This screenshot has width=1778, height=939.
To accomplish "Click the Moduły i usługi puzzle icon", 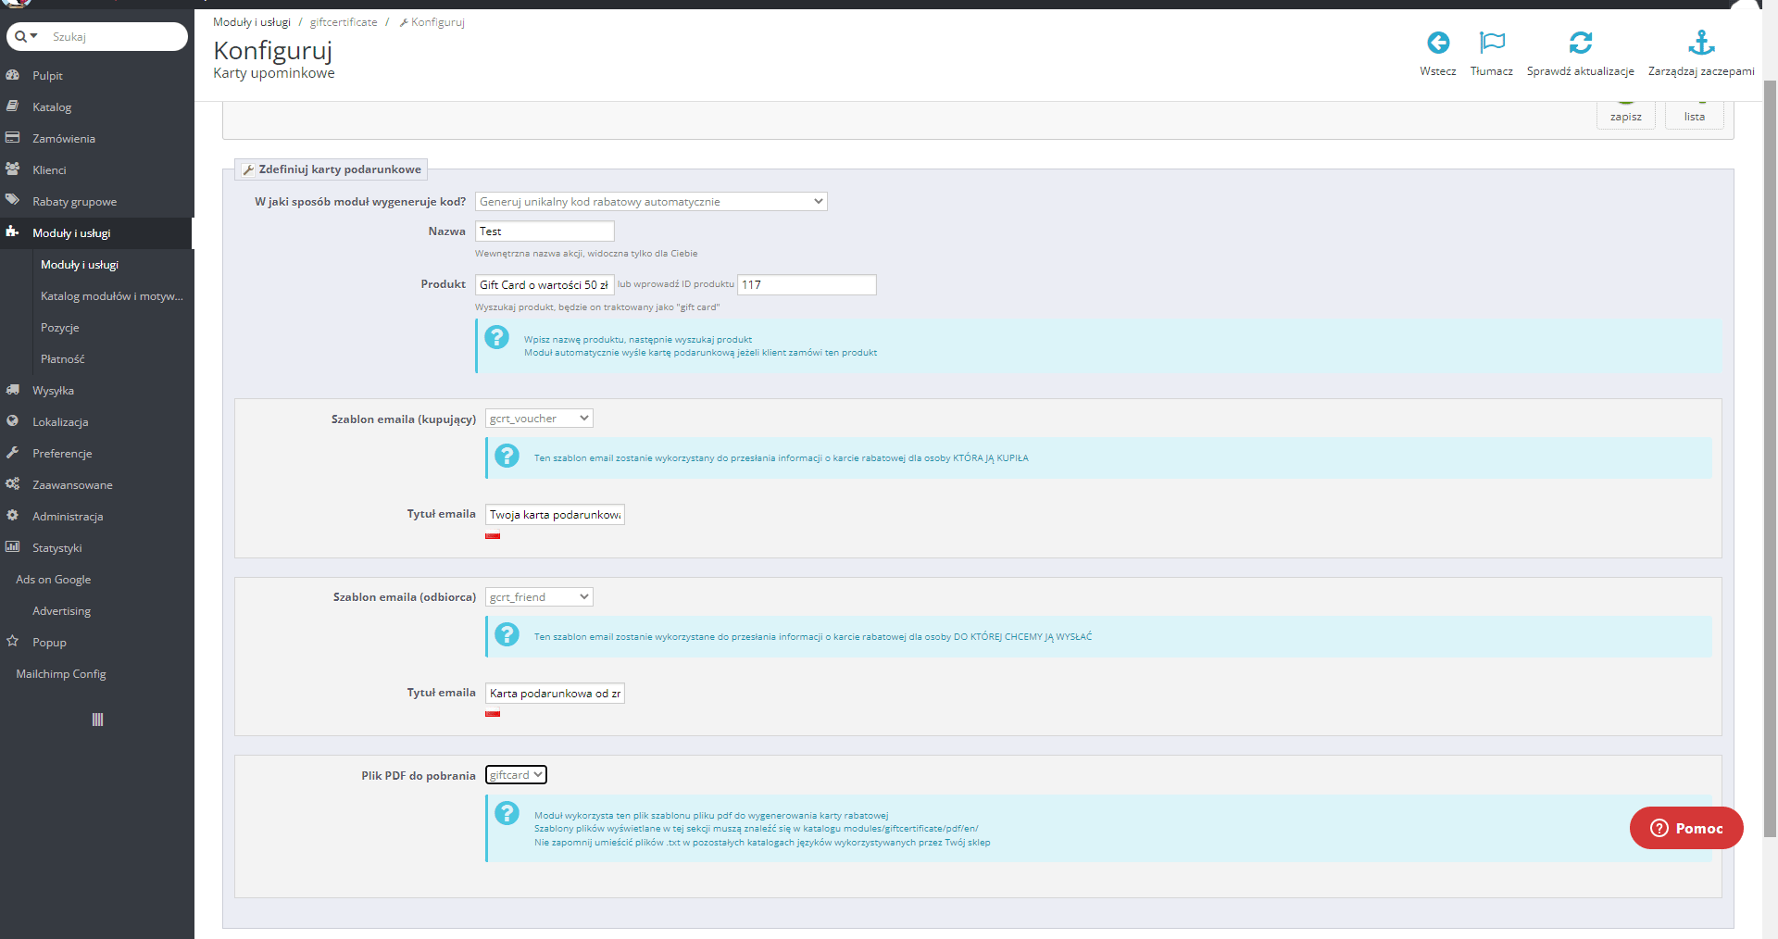I will 13,232.
